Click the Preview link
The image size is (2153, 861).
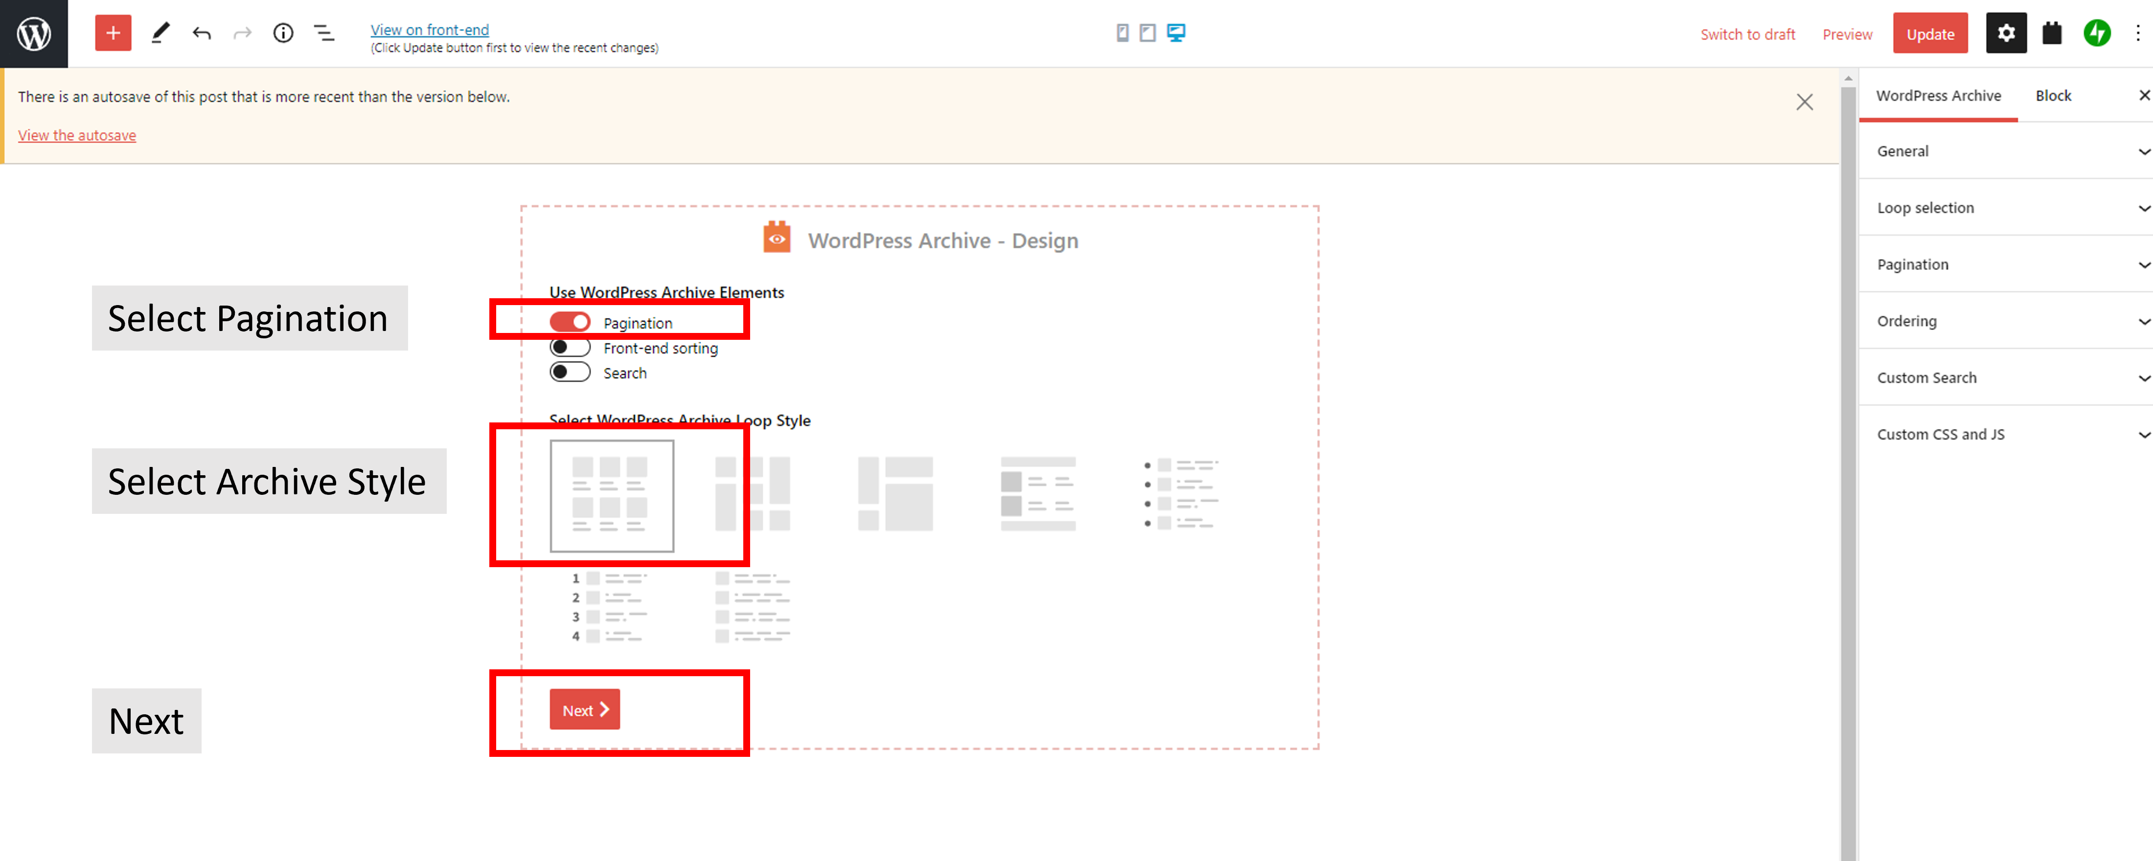click(x=1847, y=34)
